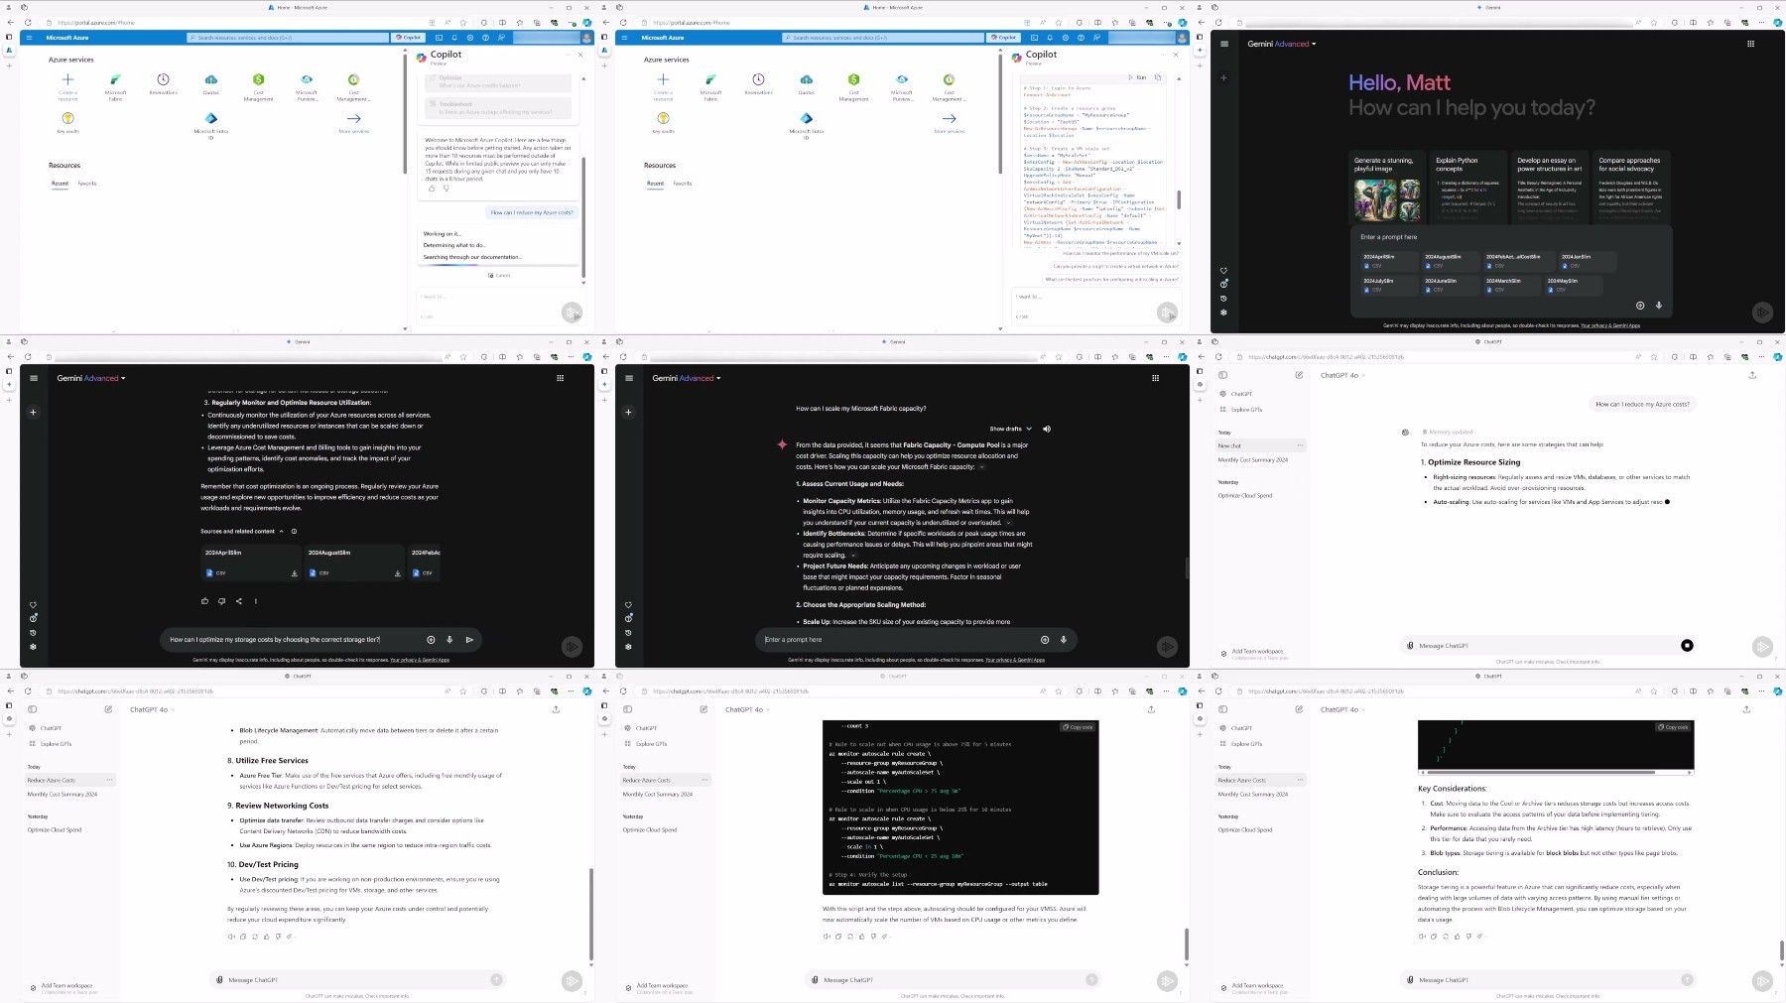
Task: Send the storage tier prompt in Gemini
Action: 469,640
